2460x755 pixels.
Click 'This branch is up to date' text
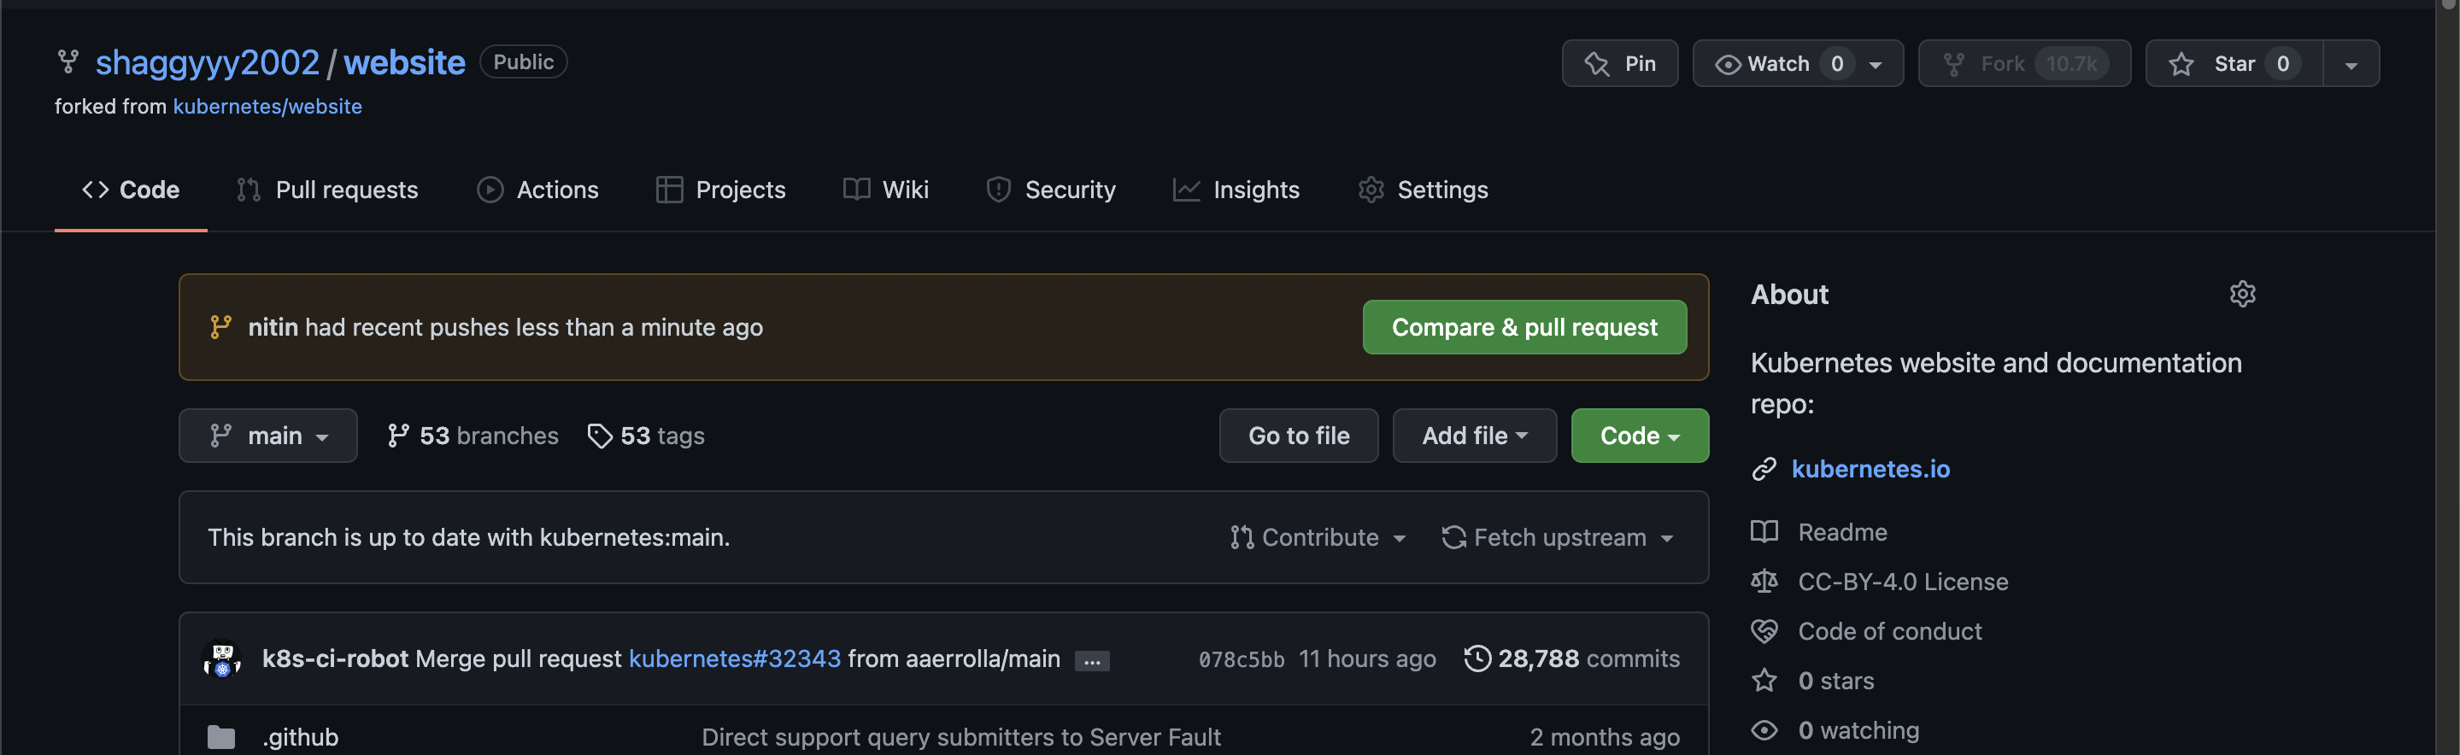tap(468, 537)
